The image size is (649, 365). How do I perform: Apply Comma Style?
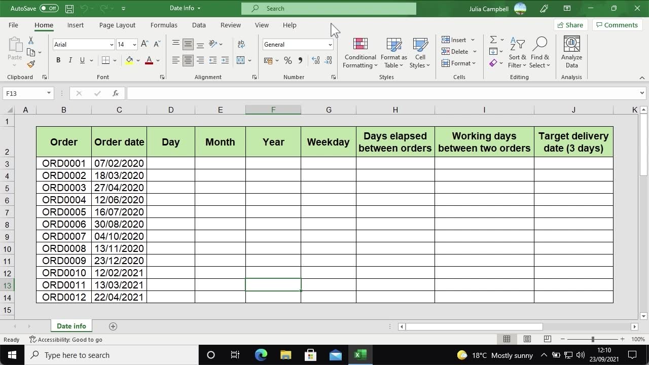[300, 60]
